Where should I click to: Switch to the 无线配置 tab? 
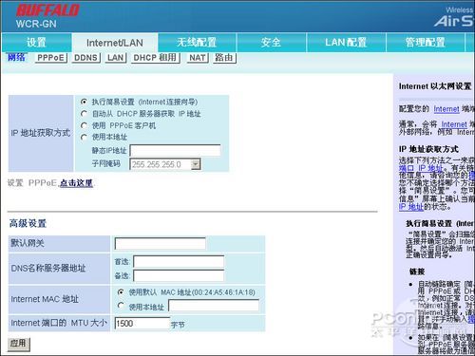point(197,43)
